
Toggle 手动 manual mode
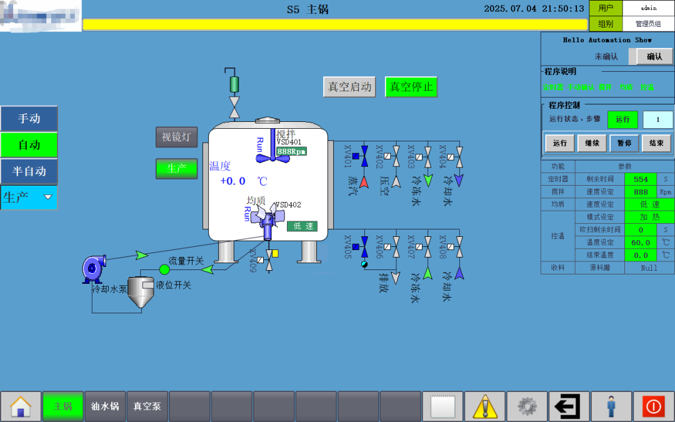click(29, 119)
